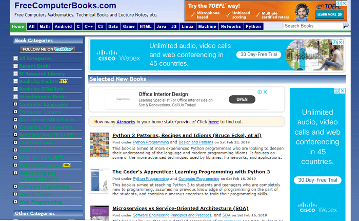Open the SOA category link
The height and width of the screenshot is (221, 359).
click(x=226, y=215)
